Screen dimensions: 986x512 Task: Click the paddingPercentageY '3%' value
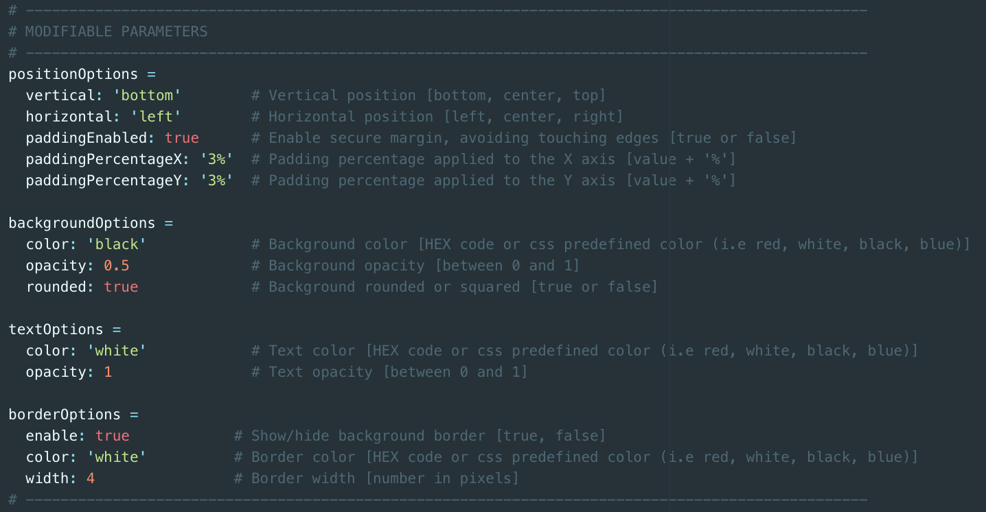coord(216,181)
